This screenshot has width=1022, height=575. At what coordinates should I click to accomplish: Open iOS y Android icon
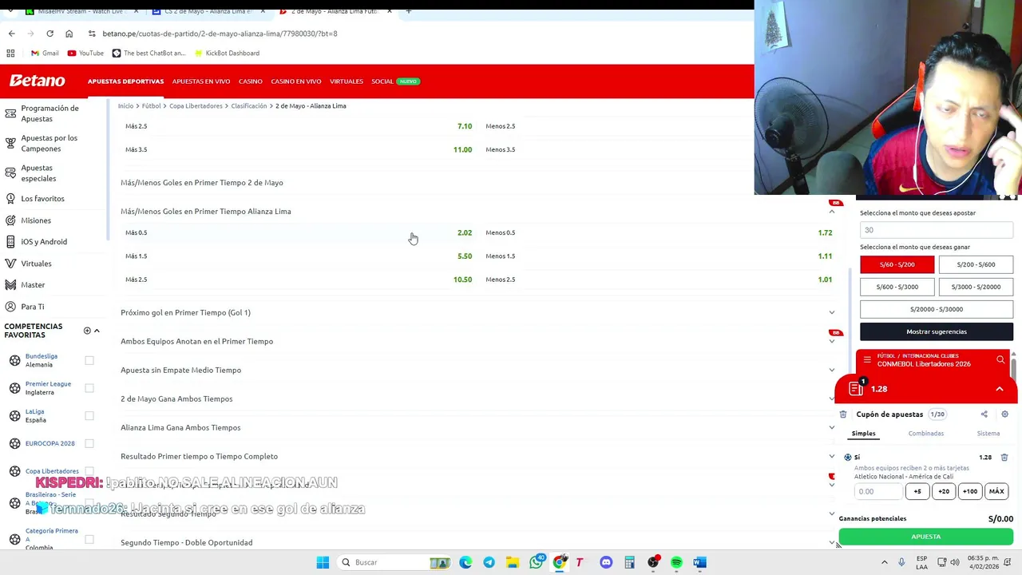[x=10, y=241]
